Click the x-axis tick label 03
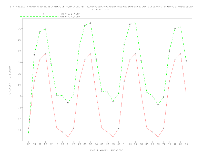Viewport: 203px width, 157px height. point(34,144)
